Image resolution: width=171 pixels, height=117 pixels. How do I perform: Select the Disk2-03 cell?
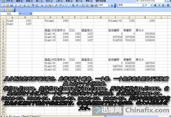50,69
